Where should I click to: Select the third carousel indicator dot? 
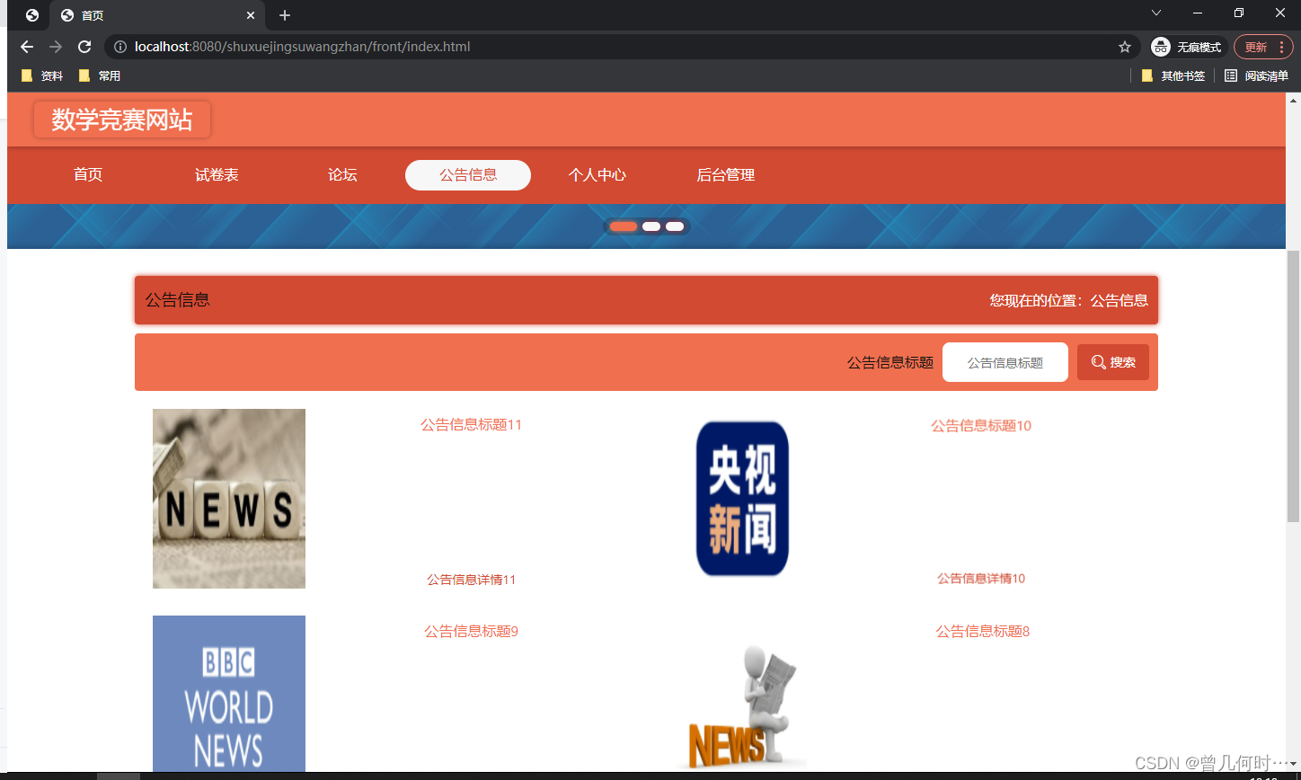click(675, 226)
